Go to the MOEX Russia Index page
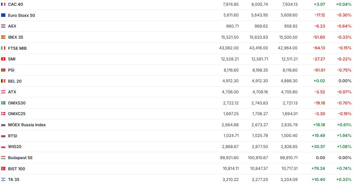This screenshot has height=184, width=354. pos(27,125)
